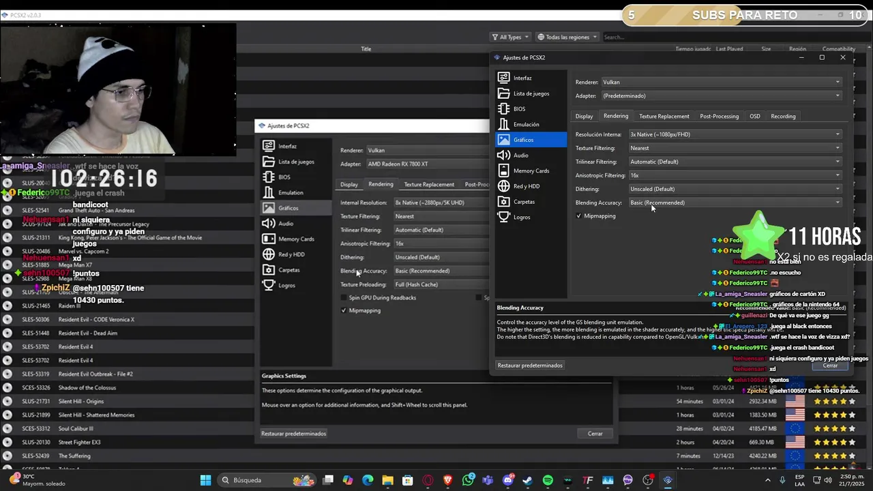Open Dithering dropdown in the front window

(735, 189)
